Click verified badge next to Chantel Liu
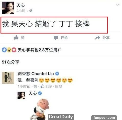The height and width of the screenshot is (120, 122). tap(57, 73)
